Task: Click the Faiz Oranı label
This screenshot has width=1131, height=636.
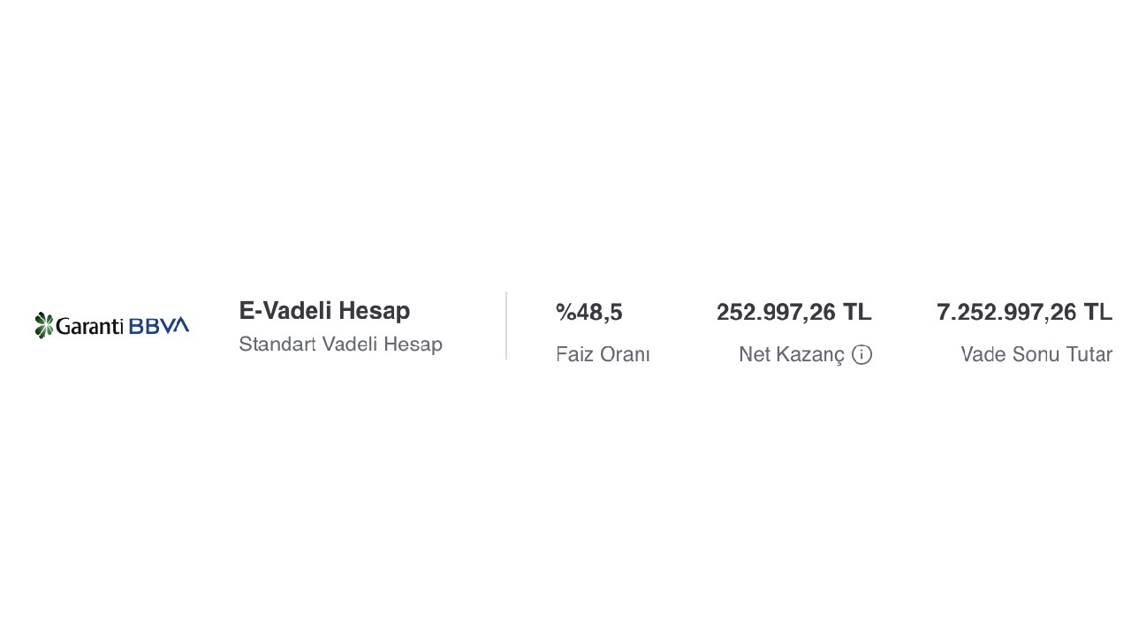Action: [603, 354]
